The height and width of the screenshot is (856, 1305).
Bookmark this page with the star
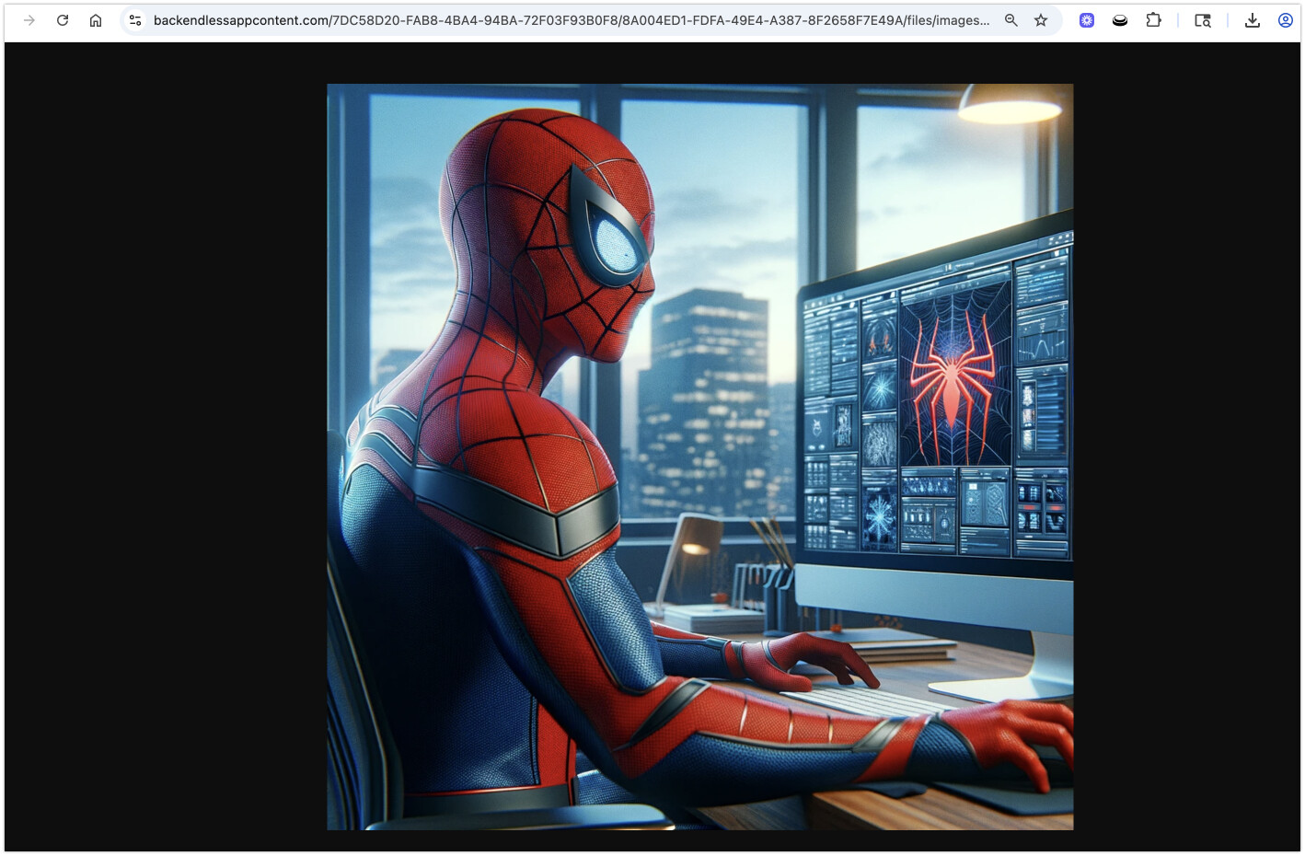[x=1041, y=20]
